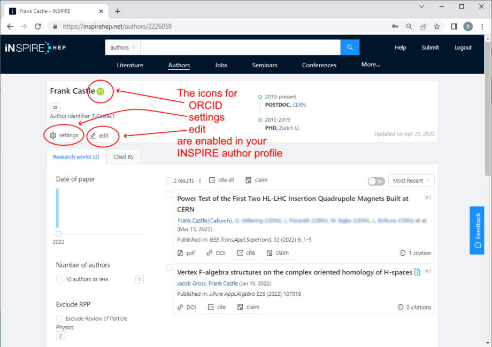Go to the Jobs section
Image resolution: width=492 pixels, height=347 pixels.
point(221,65)
